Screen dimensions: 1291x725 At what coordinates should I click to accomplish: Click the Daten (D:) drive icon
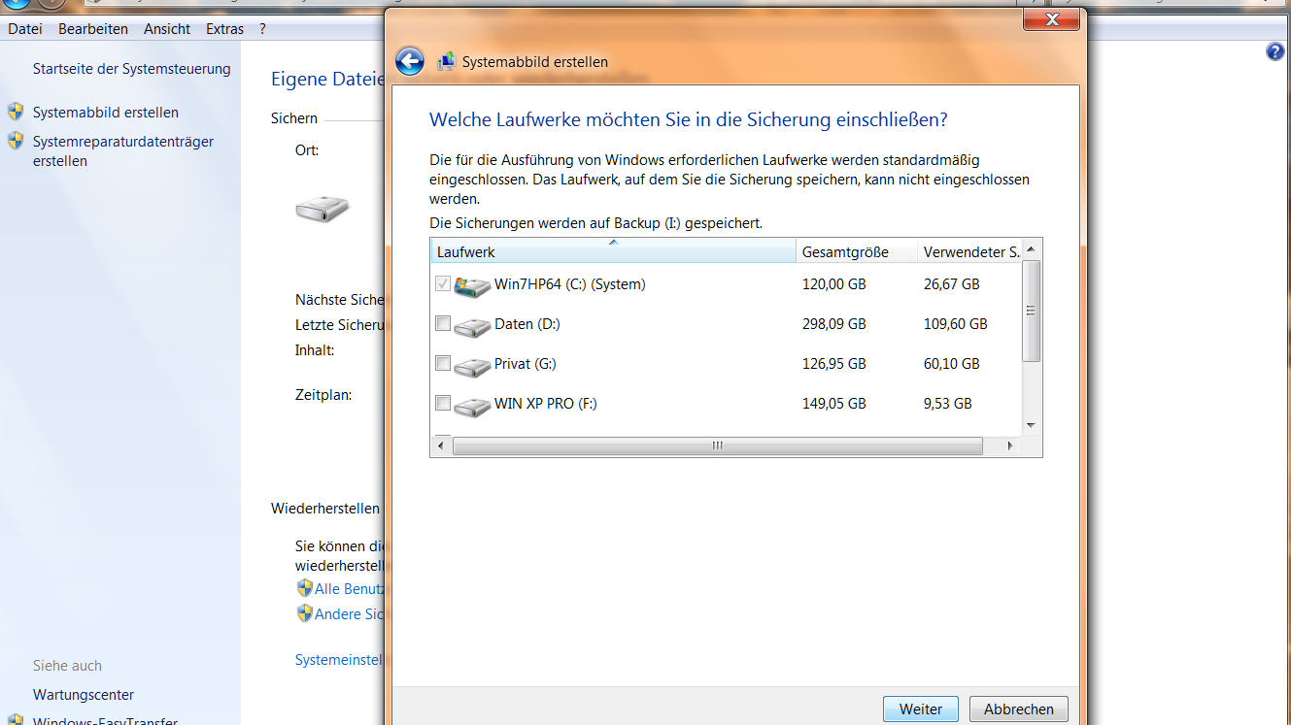[x=473, y=327]
